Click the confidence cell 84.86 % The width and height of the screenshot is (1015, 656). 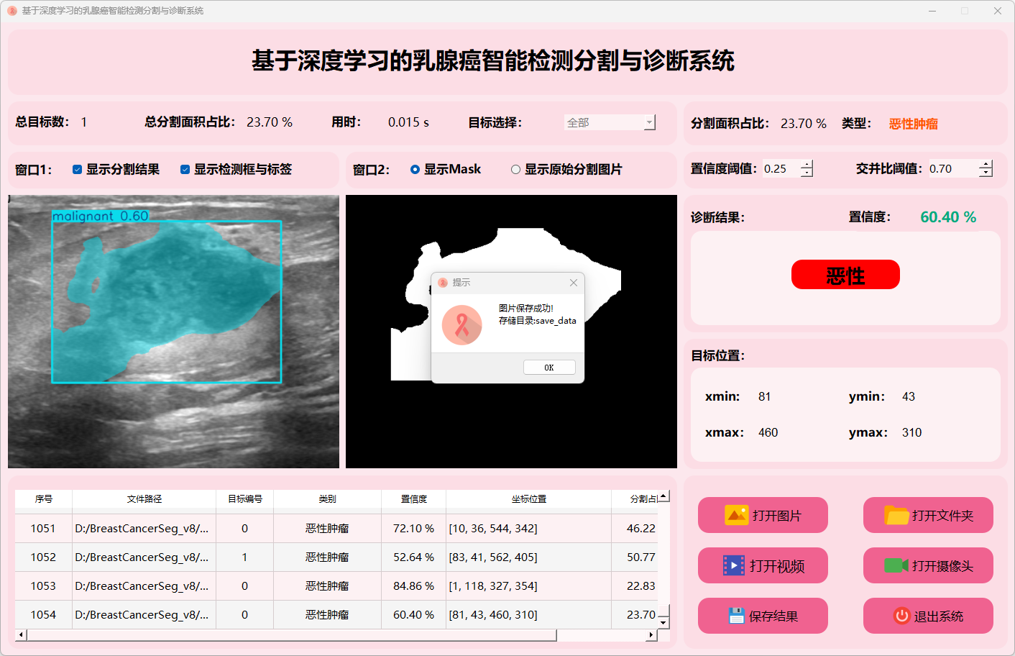[414, 586]
